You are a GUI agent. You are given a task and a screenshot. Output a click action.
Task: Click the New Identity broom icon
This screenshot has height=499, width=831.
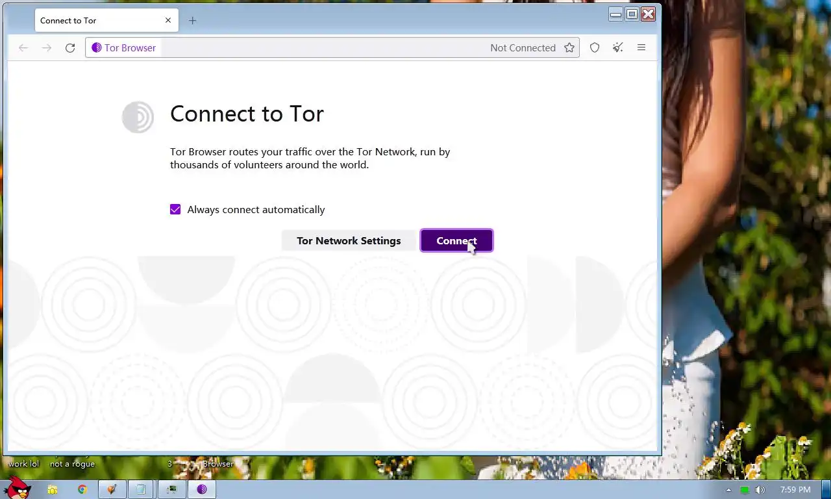(618, 47)
